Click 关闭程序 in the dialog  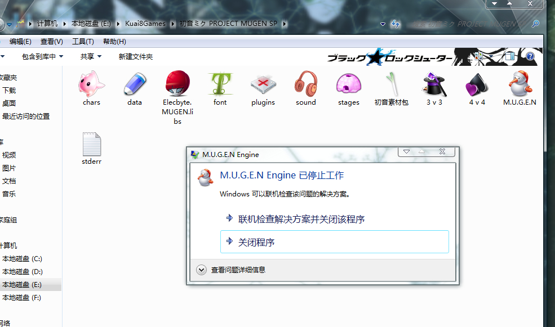coord(335,242)
